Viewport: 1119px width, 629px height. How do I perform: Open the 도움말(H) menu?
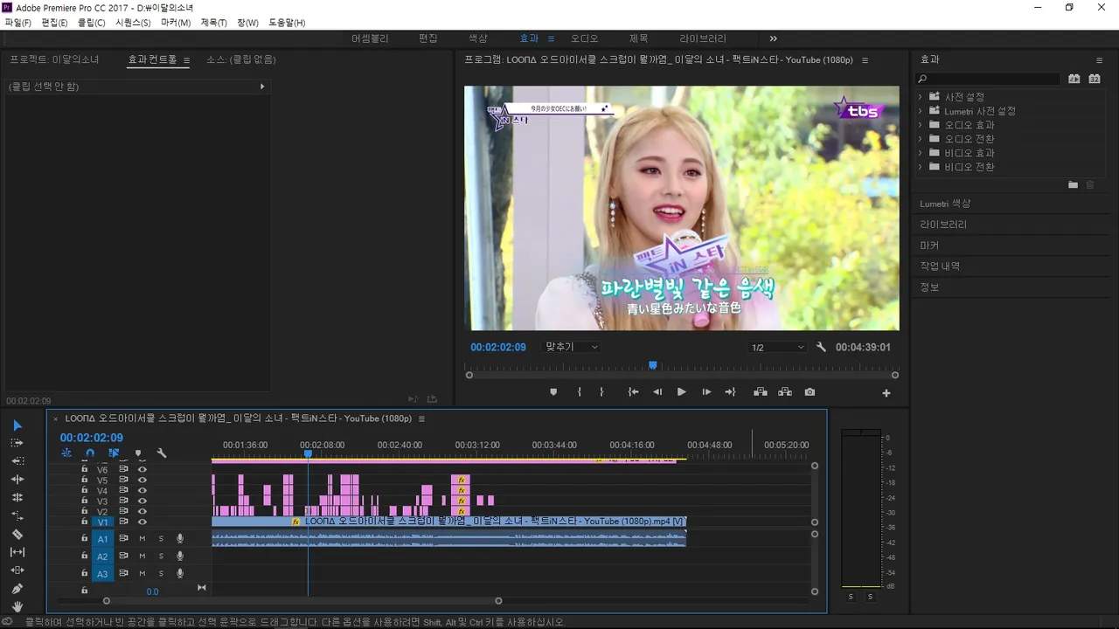click(287, 23)
